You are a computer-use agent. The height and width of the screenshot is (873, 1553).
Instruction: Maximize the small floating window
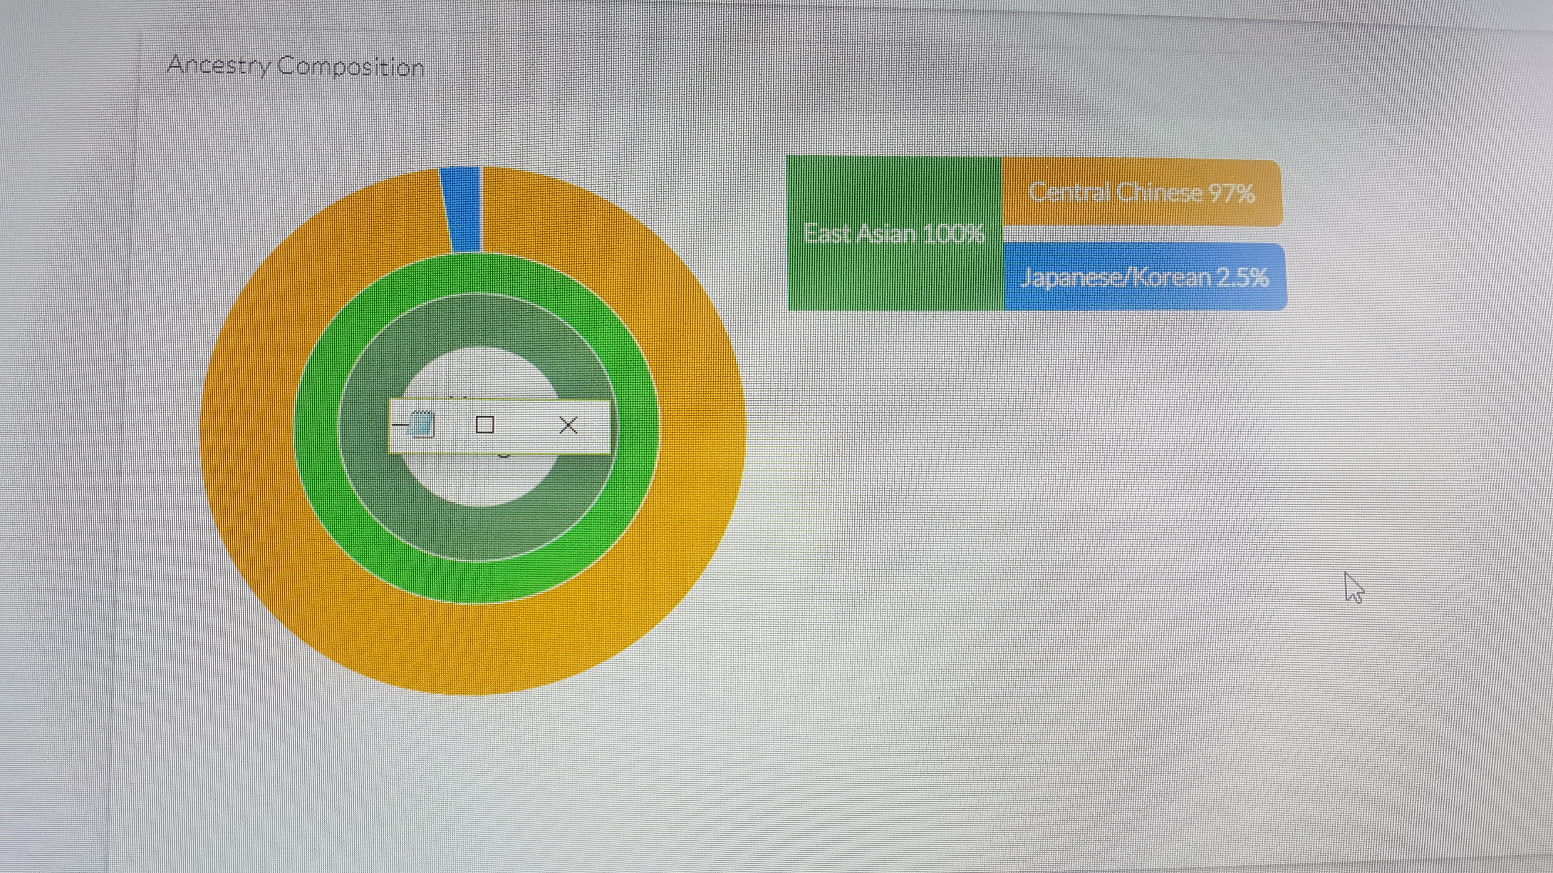485,425
